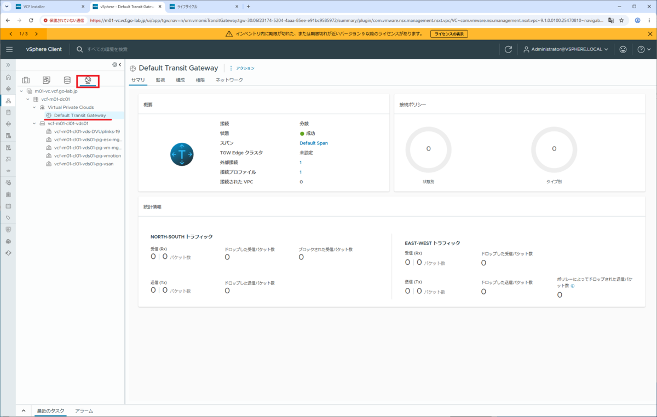Click the タイプ別 donut chart

coord(554,149)
